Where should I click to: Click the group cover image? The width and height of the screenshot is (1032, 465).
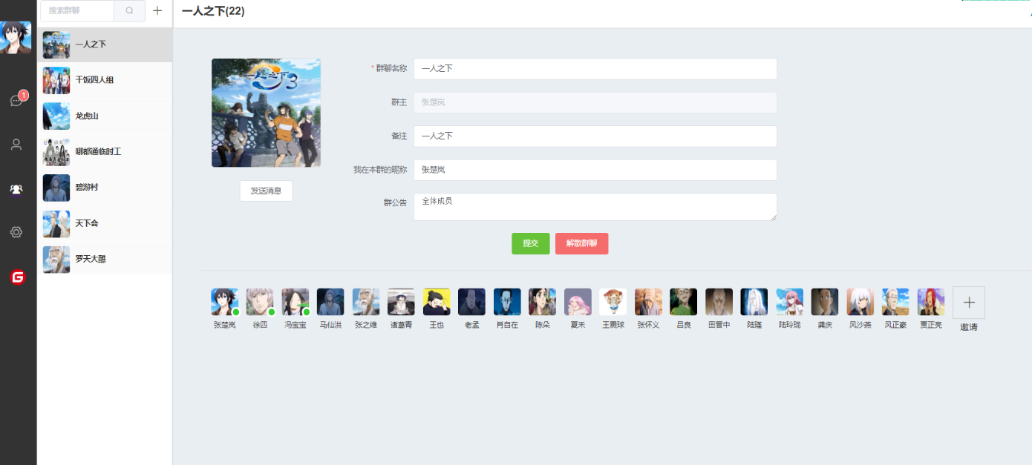coord(266,113)
